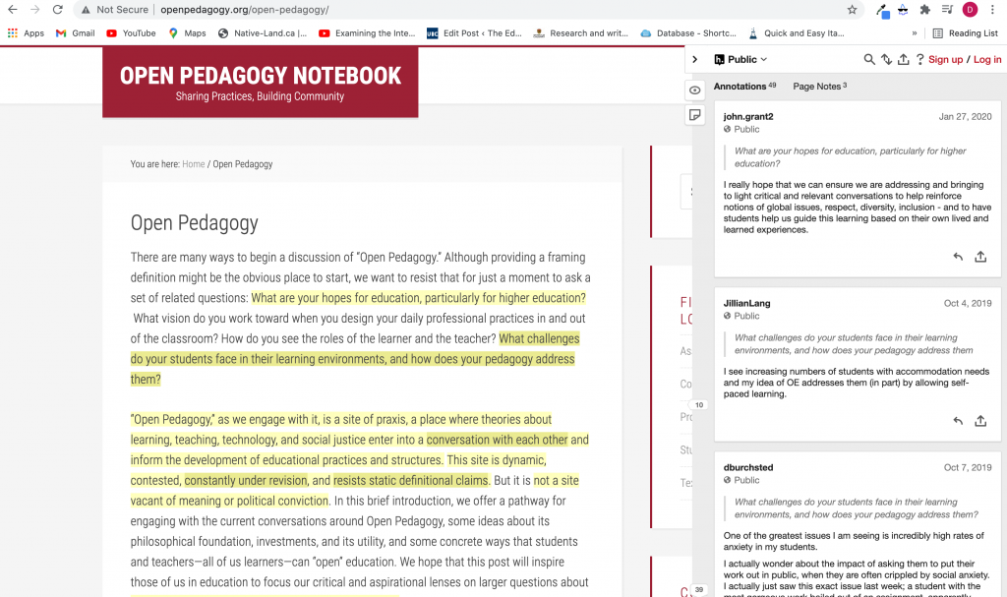This screenshot has height=597, width=1007.
Task: Expand hidden bookmarks overflow chevron
Action: [x=915, y=33]
